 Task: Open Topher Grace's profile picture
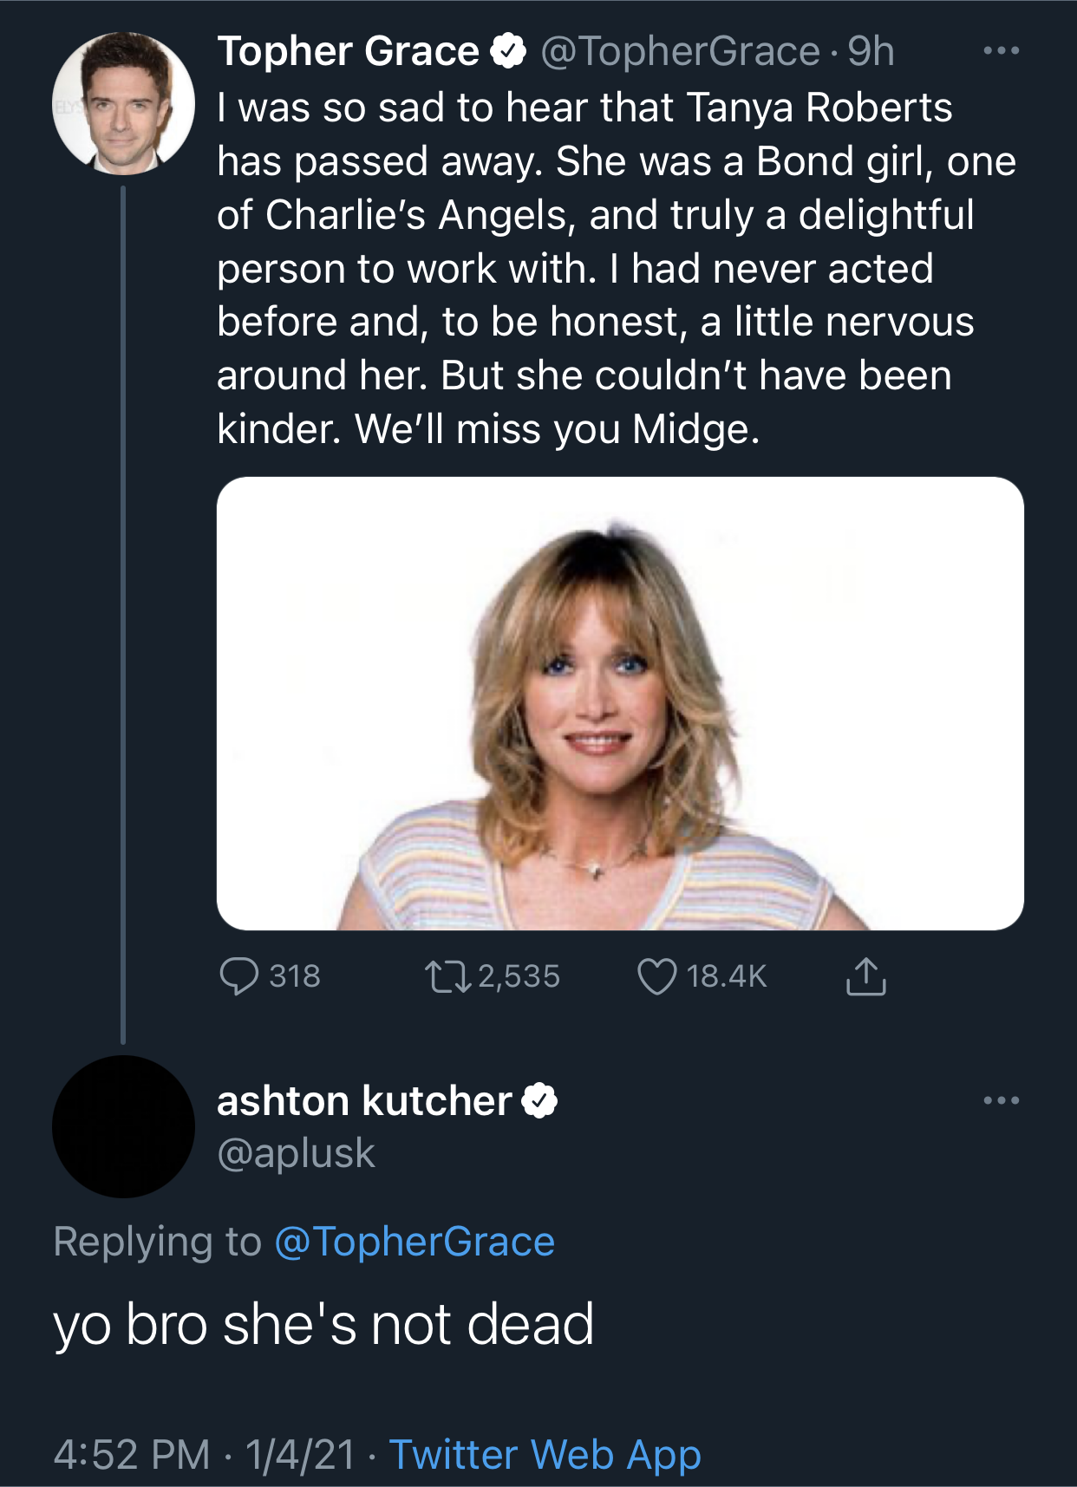pos(123,103)
